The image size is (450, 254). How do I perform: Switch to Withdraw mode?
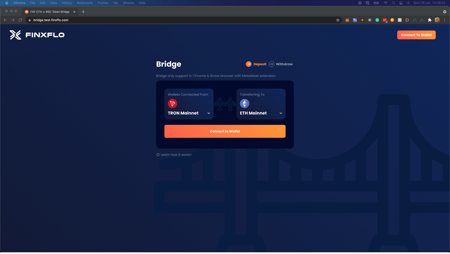click(281, 64)
